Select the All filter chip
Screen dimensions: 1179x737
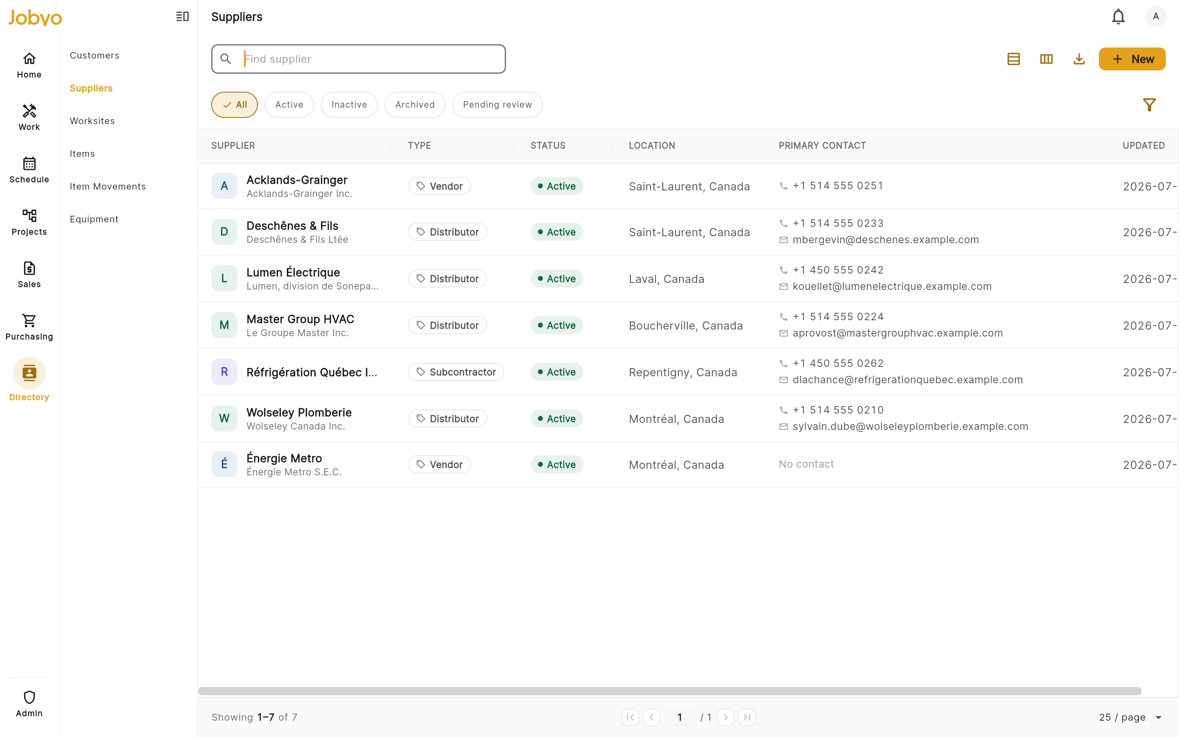[234, 105]
